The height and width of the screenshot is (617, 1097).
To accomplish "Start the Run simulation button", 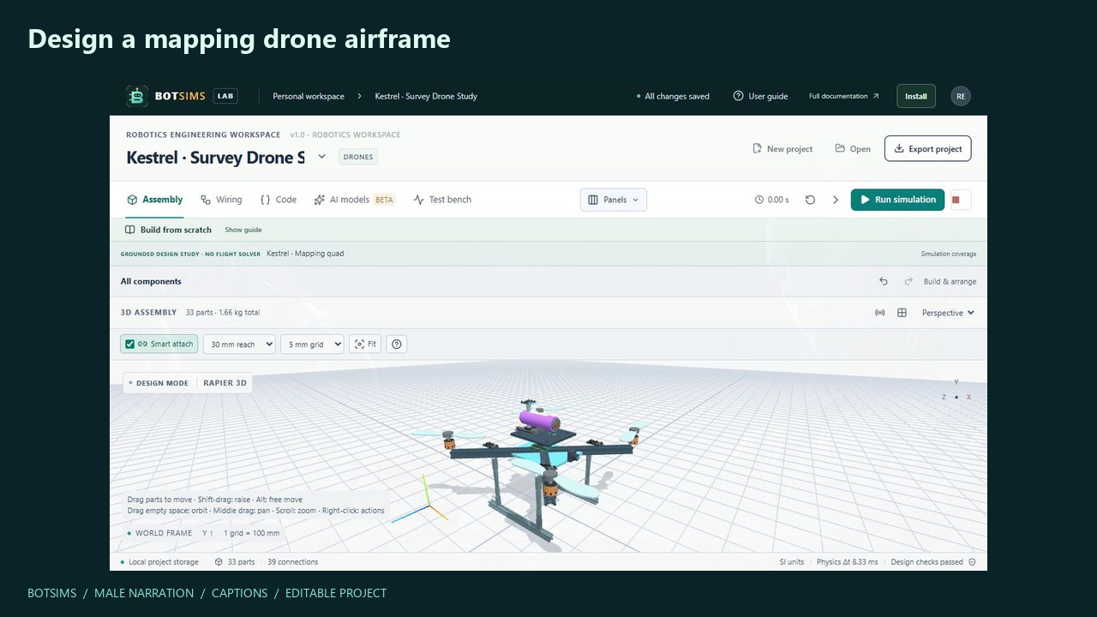I will pos(897,200).
